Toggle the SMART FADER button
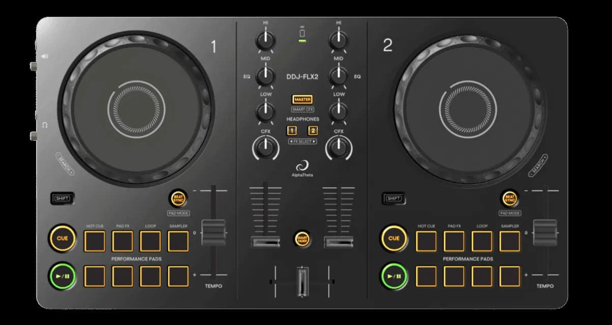 (302, 238)
